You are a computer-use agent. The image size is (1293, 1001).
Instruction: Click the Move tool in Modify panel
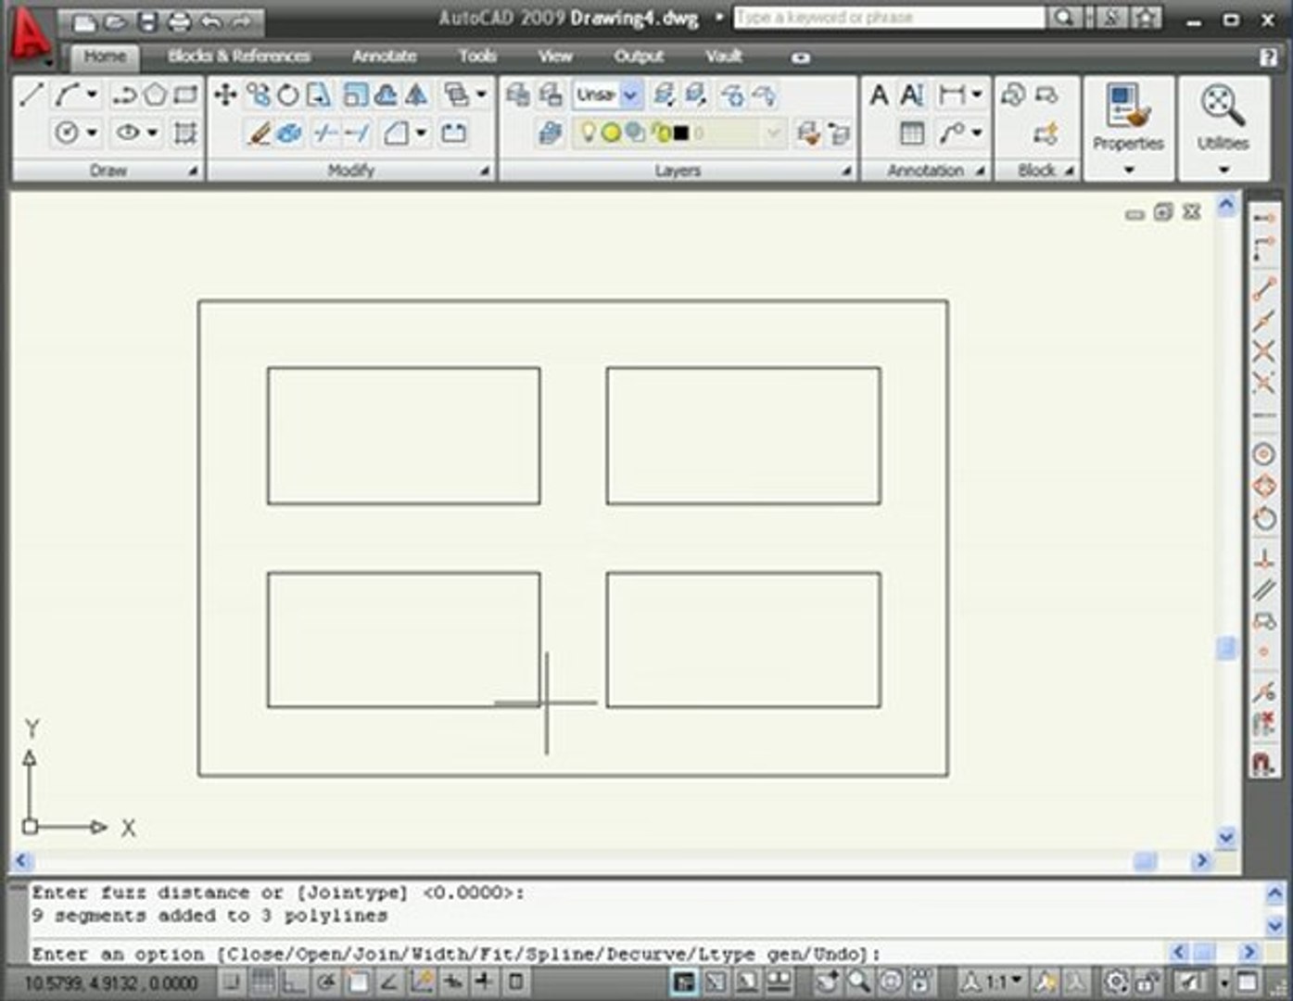(x=225, y=95)
